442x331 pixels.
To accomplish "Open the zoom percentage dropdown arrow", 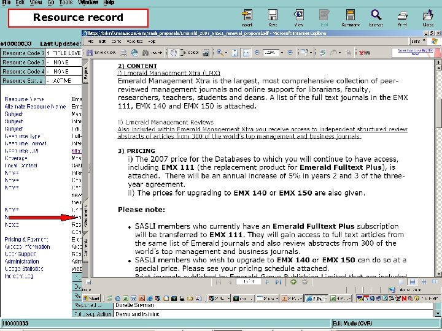I will pyautogui.click(x=282, y=53).
